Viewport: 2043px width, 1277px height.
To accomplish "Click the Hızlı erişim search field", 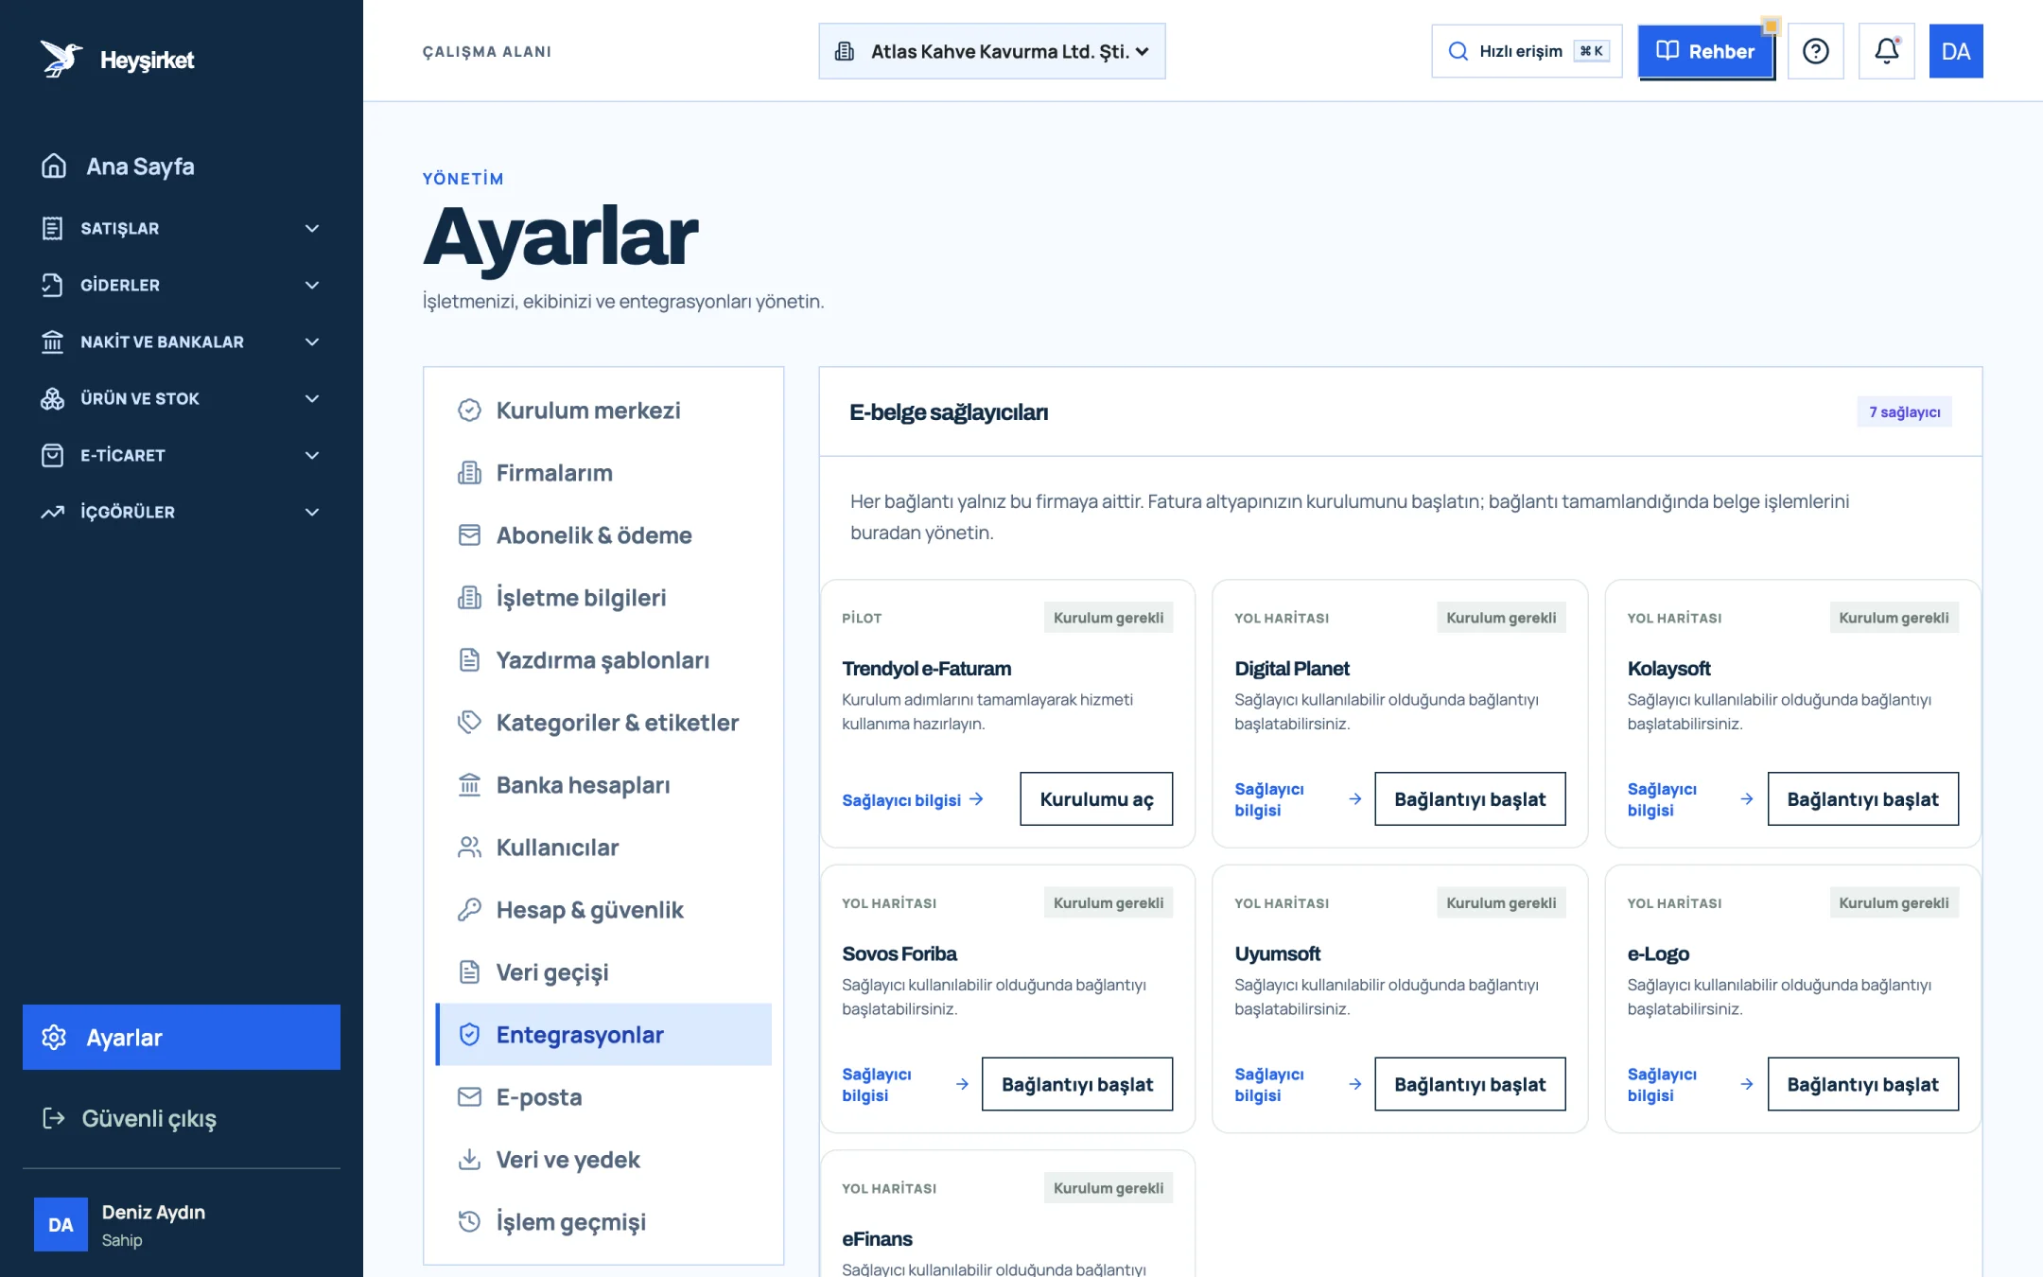I will (1527, 51).
